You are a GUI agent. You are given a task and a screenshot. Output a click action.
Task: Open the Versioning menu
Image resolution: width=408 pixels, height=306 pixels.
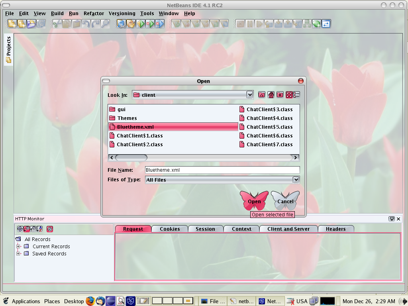pos(122,14)
